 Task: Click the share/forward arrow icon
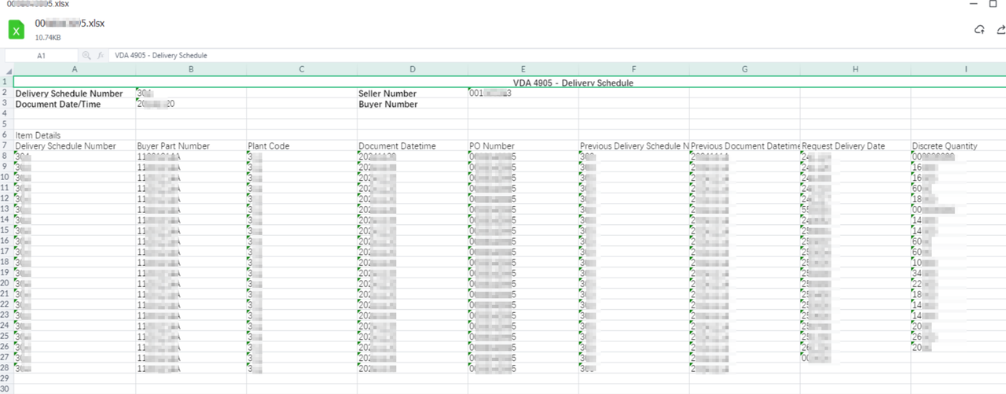1000,30
